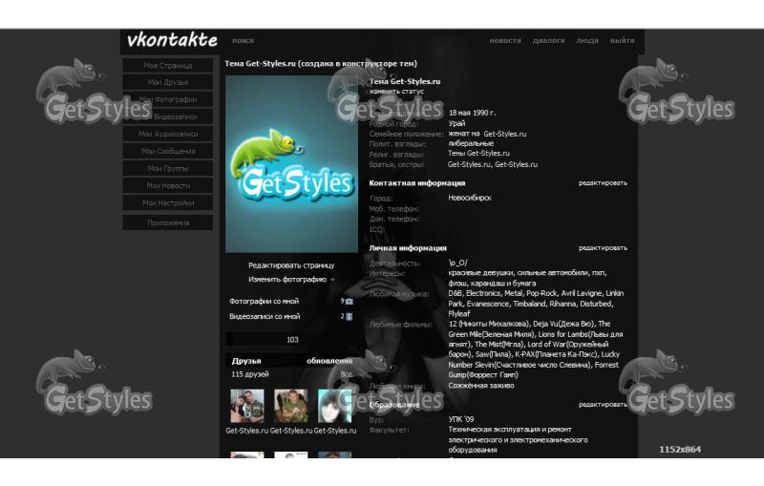This screenshot has width=764, height=486.
Task: Click the vkontakte logo in header
Action: (x=172, y=41)
